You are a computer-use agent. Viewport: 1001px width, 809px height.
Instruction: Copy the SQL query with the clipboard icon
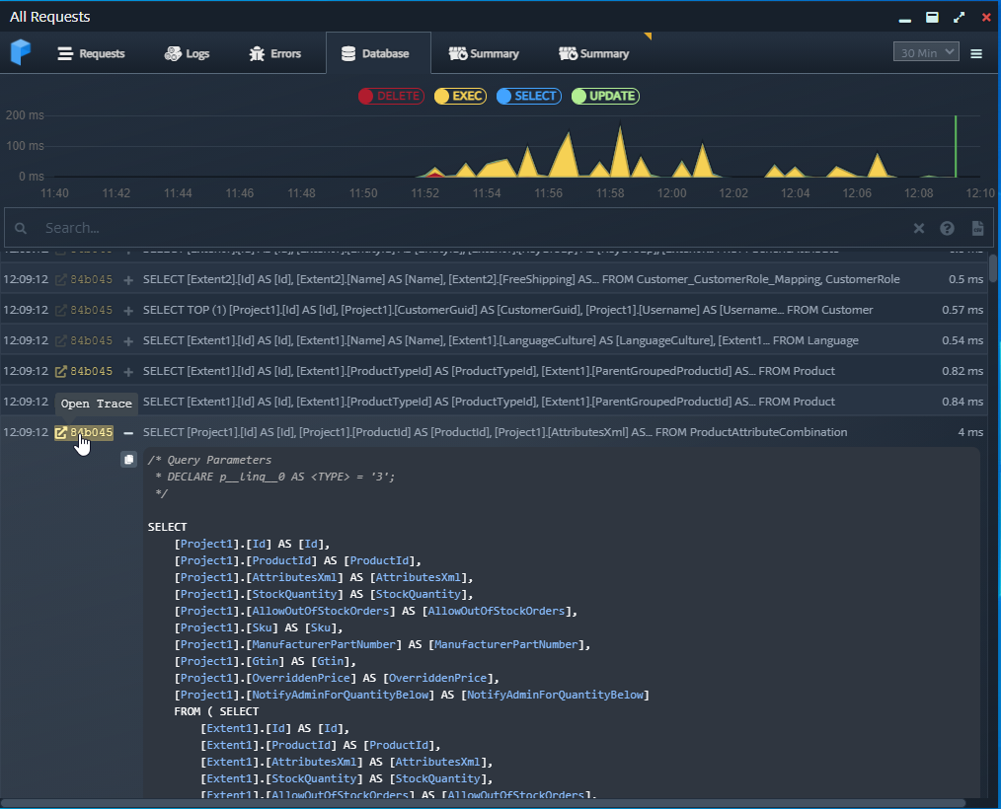128,460
